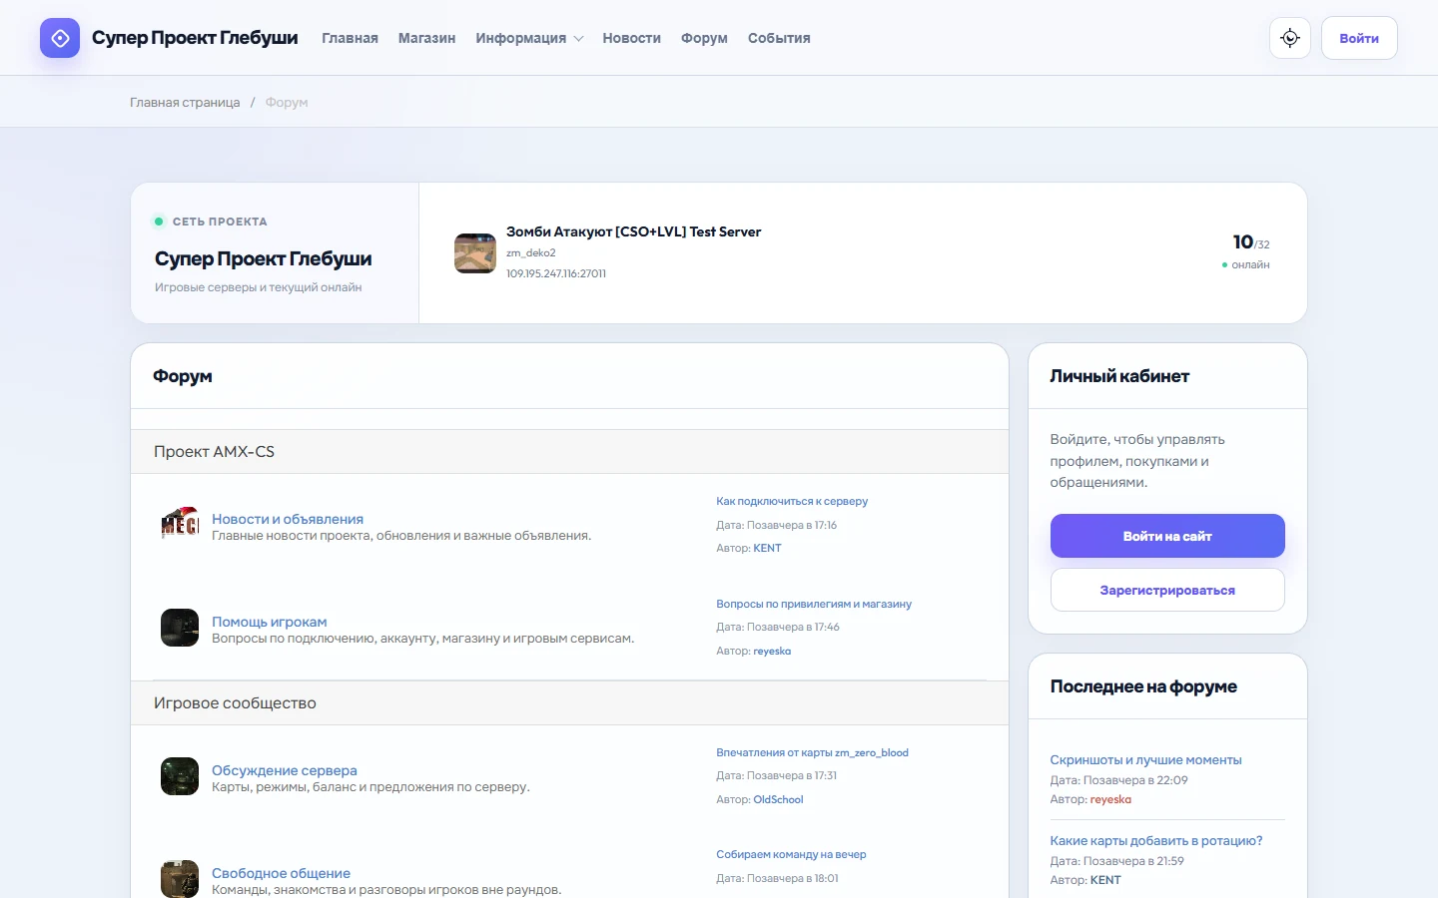View KENT under Какие карты добавить в ротацию?
This screenshot has width=1438, height=898.
tap(1105, 880)
